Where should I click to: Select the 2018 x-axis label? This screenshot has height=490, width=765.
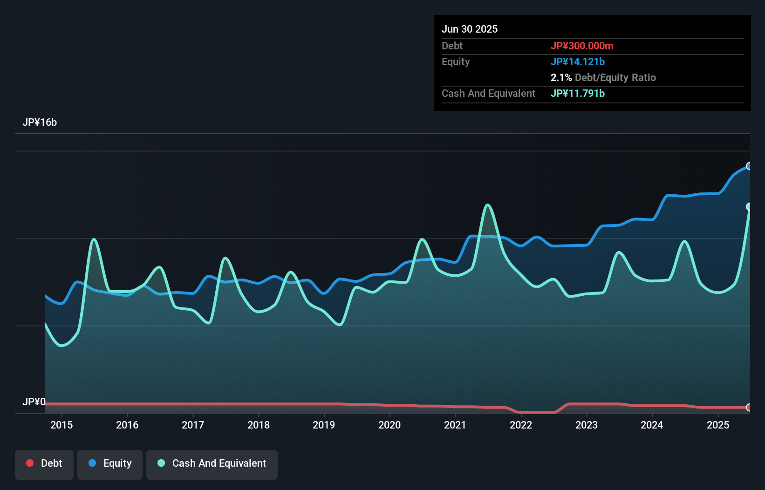(259, 425)
